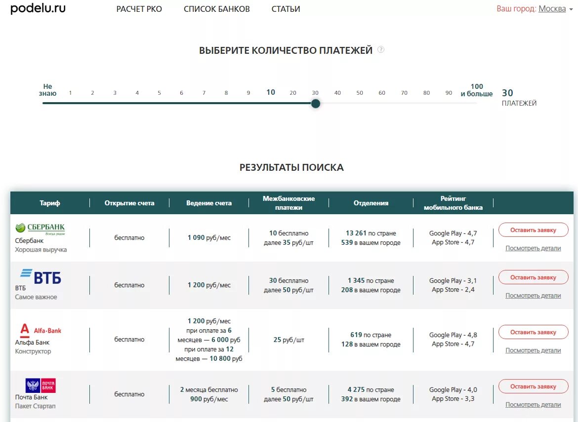Open Посмотреть детали for Почта Банк

(x=533, y=404)
